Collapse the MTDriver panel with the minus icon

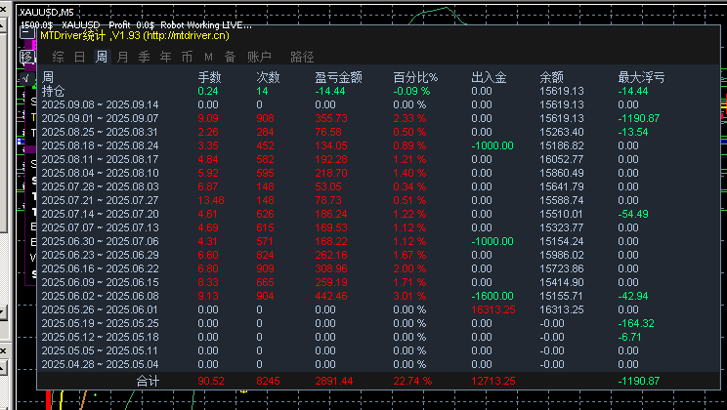click(27, 33)
